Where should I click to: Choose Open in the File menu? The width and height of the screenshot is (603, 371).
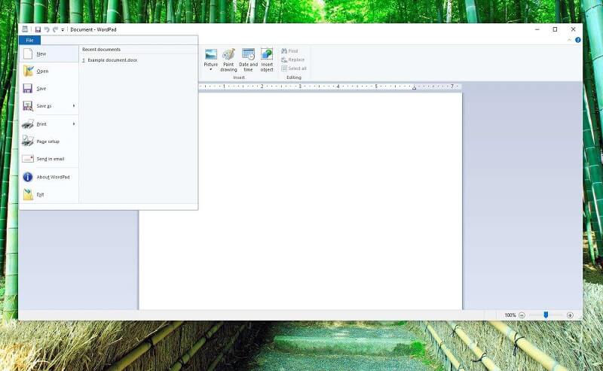49,71
